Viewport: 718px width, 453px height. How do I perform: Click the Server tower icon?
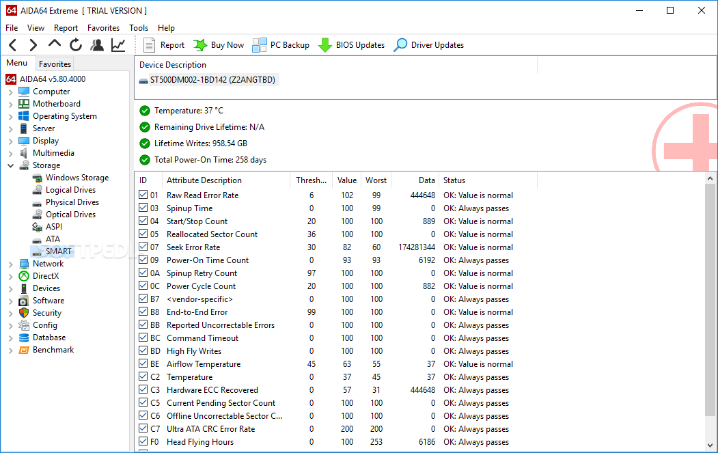pyautogui.click(x=23, y=128)
